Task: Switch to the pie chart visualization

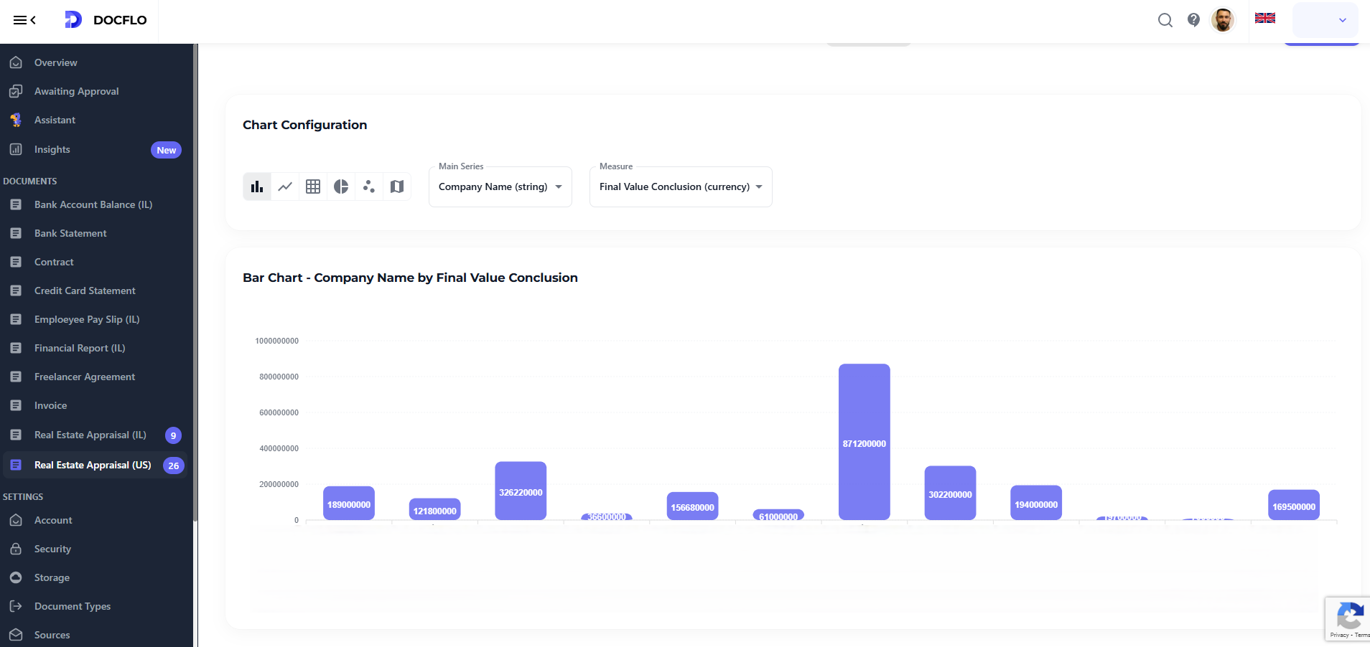Action: click(341, 186)
